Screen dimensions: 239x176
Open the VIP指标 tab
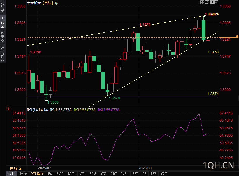tap(37, 174)
